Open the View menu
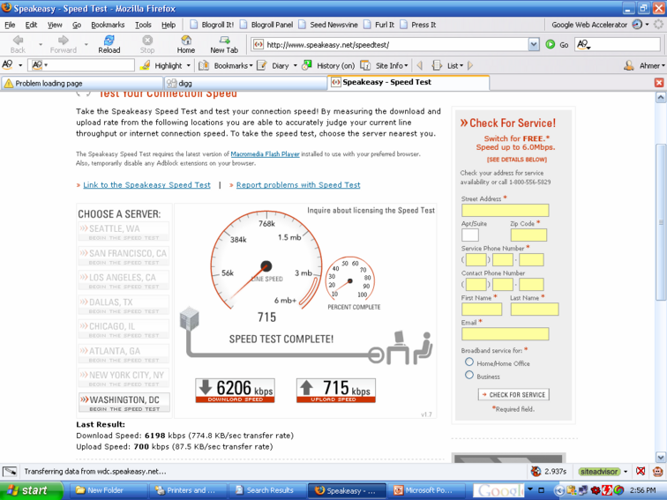 coord(55,25)
